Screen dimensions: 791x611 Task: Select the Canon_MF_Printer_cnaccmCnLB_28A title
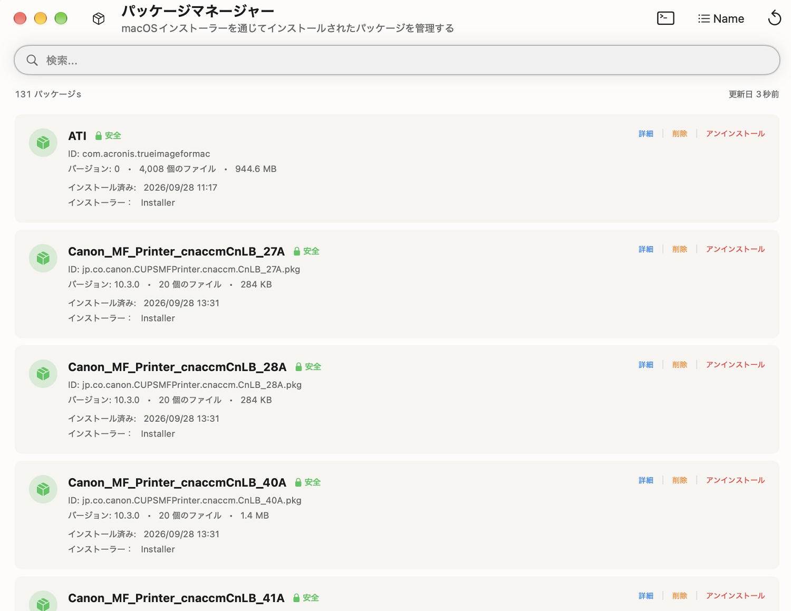[x=177, y=367]
